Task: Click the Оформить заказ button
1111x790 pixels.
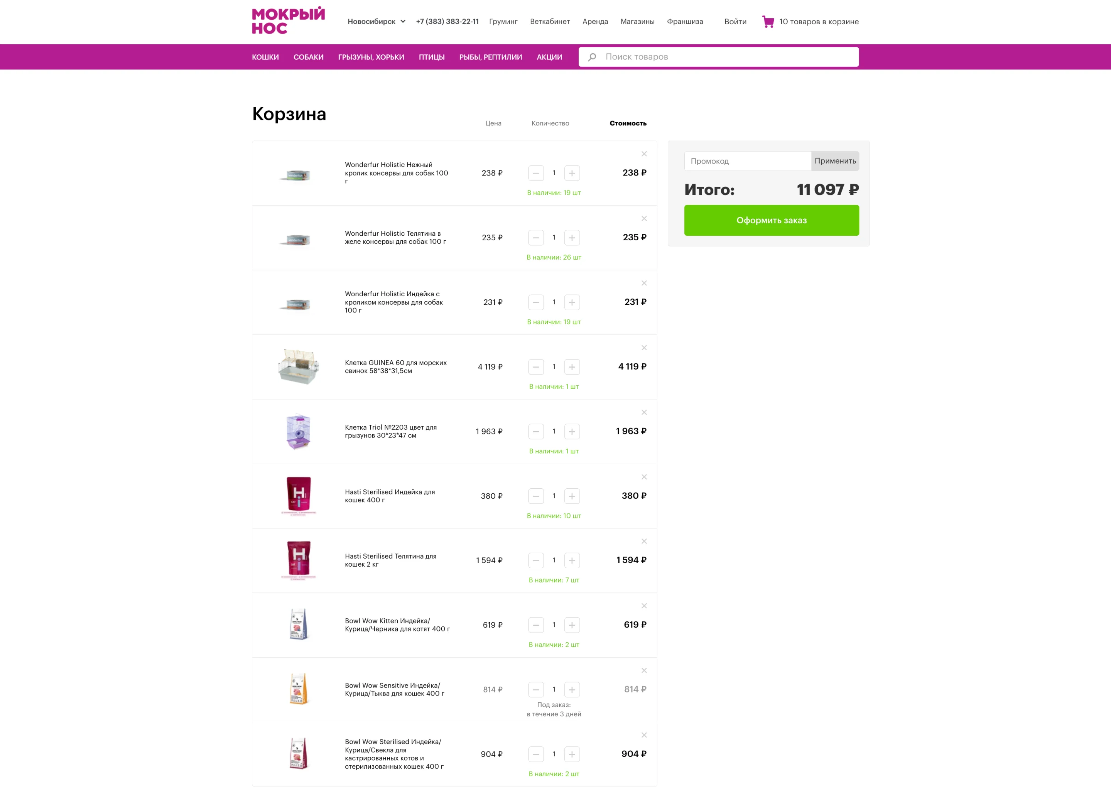Action: [772, 220]
